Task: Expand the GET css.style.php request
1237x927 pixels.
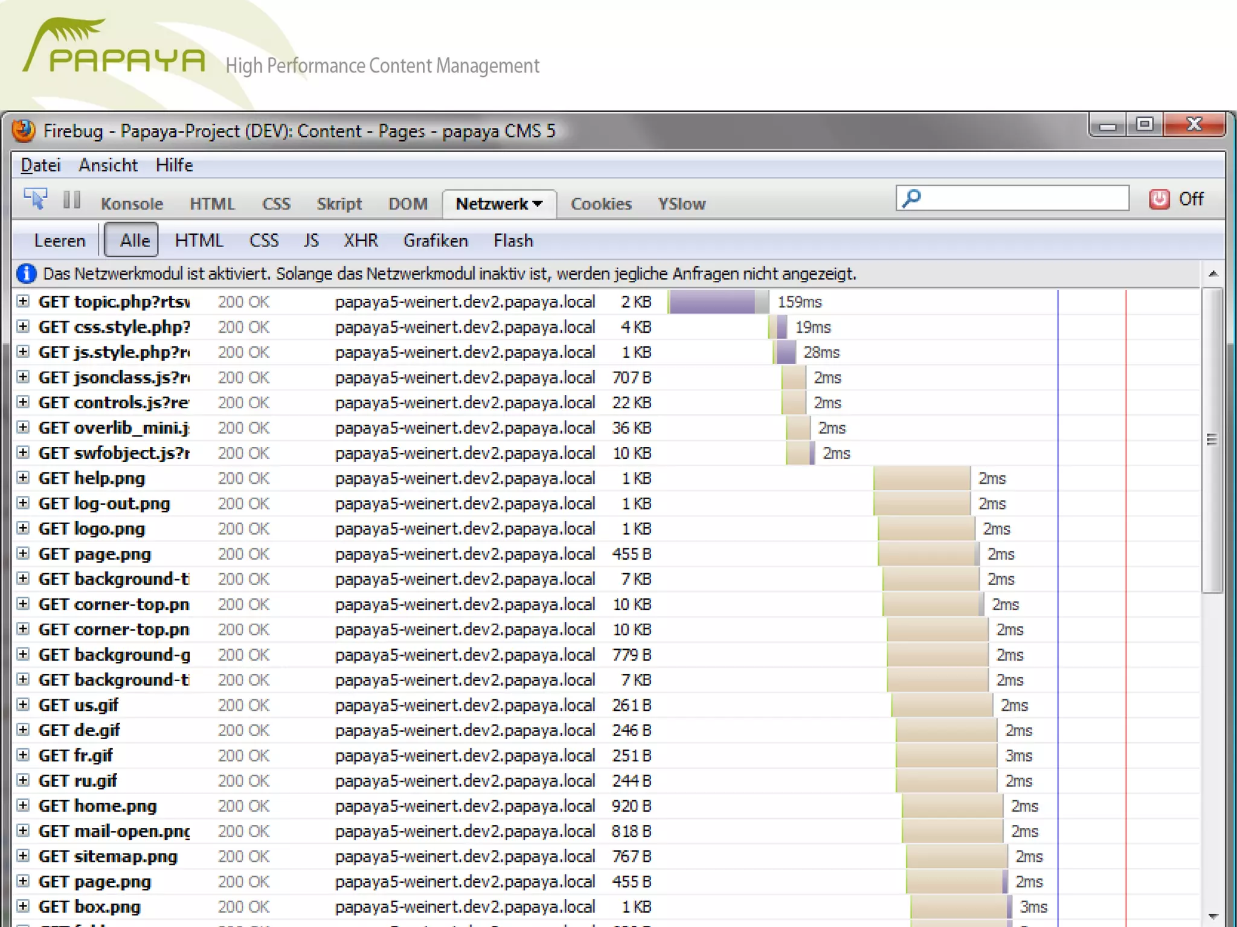Action: 23,326
